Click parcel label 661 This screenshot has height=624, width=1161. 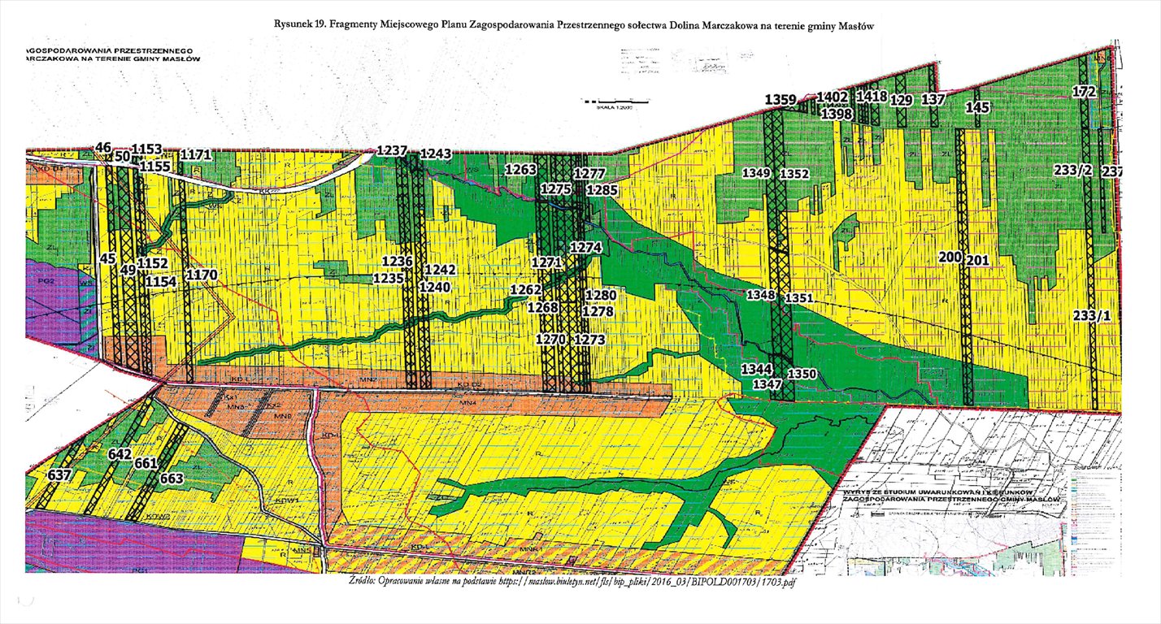pos(146,462)
